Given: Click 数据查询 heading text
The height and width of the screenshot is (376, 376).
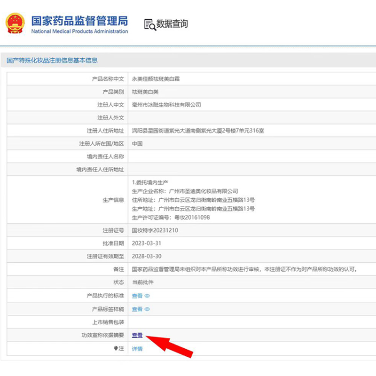Looking at the screenshot, I should 172,24.
